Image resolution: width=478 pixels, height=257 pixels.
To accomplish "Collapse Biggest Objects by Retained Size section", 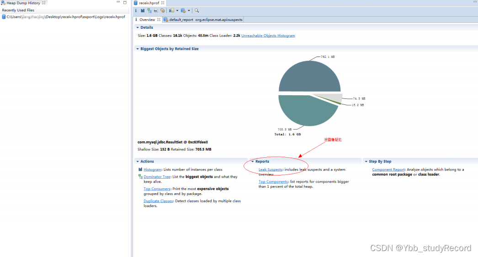I will (138, 49).
